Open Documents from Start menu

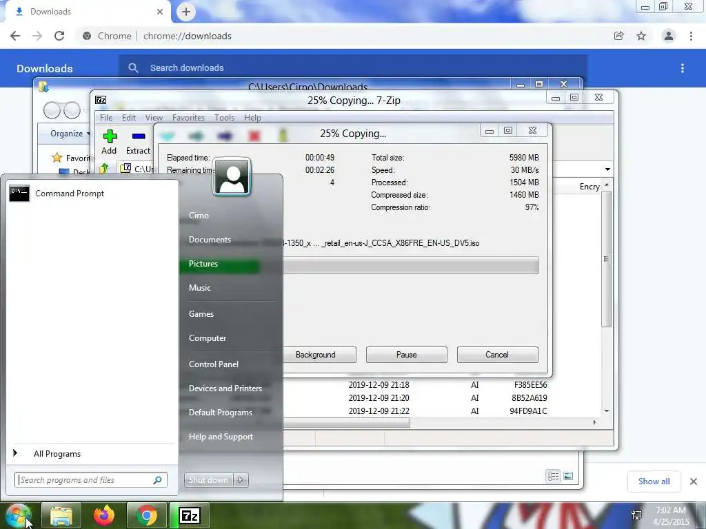210,240
